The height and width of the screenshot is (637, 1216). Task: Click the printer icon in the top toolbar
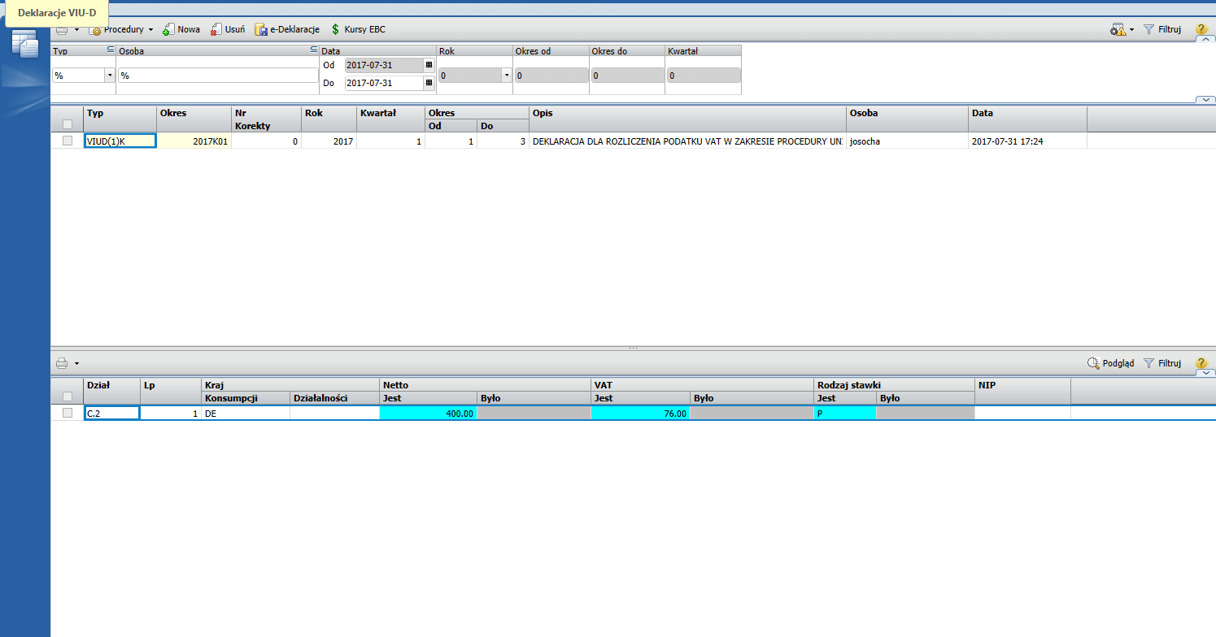click(62, 29)
